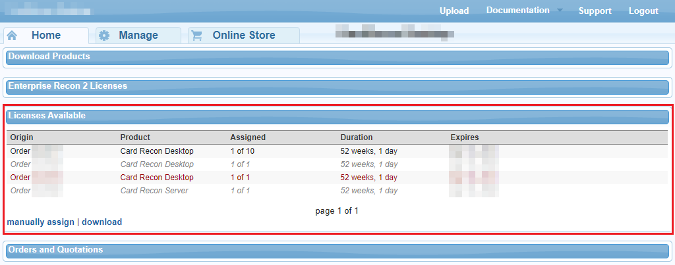Expand the Enterprise Recon 2 Licenses section
675x265 pixels.
pyautogui.click(x=67, y=86)
